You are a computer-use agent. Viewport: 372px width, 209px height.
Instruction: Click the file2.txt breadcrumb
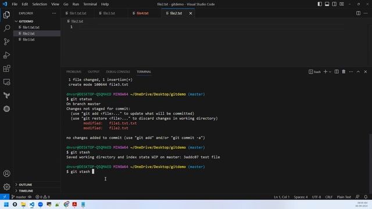tap(75, 21)
